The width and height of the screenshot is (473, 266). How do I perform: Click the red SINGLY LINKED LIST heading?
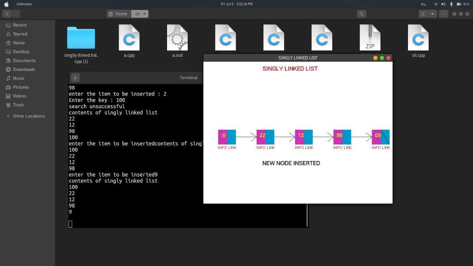click(x=290, y=69)
